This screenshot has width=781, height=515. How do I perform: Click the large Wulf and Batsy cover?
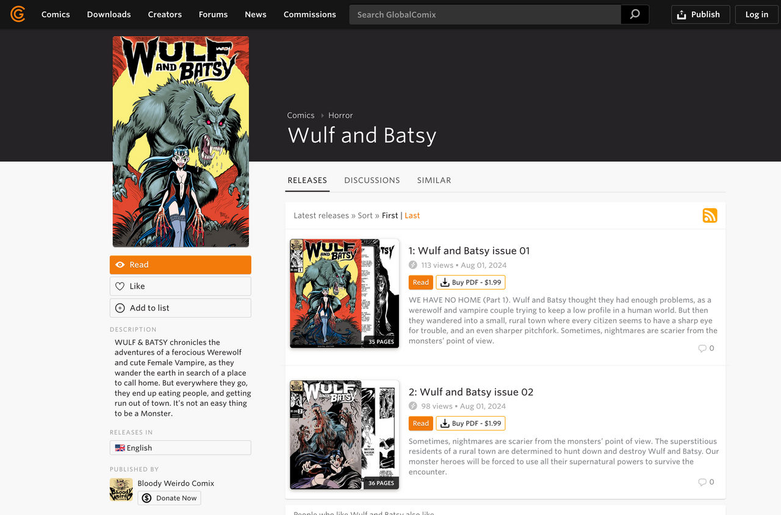coord(181,142)
